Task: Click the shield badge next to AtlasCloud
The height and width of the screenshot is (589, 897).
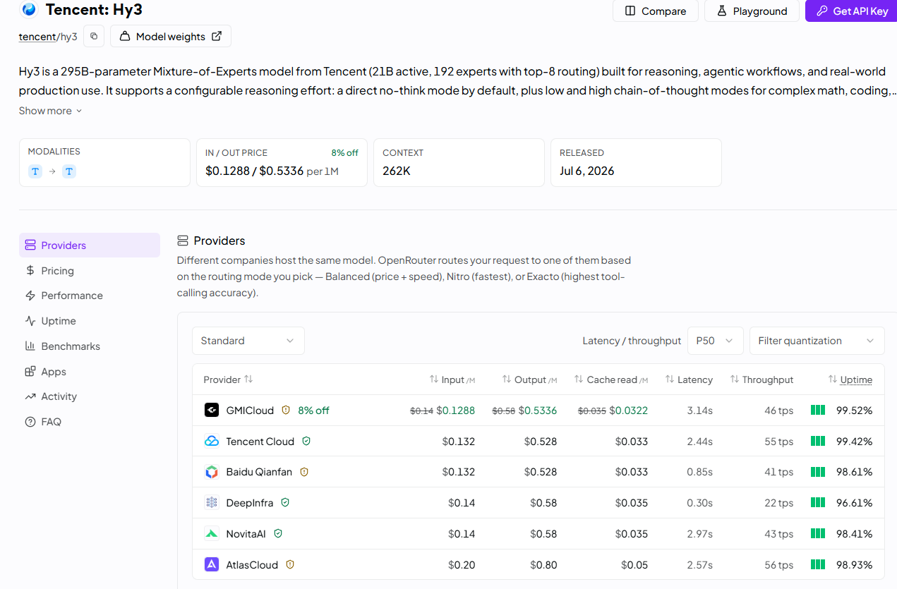Action: tap(290, 564)
